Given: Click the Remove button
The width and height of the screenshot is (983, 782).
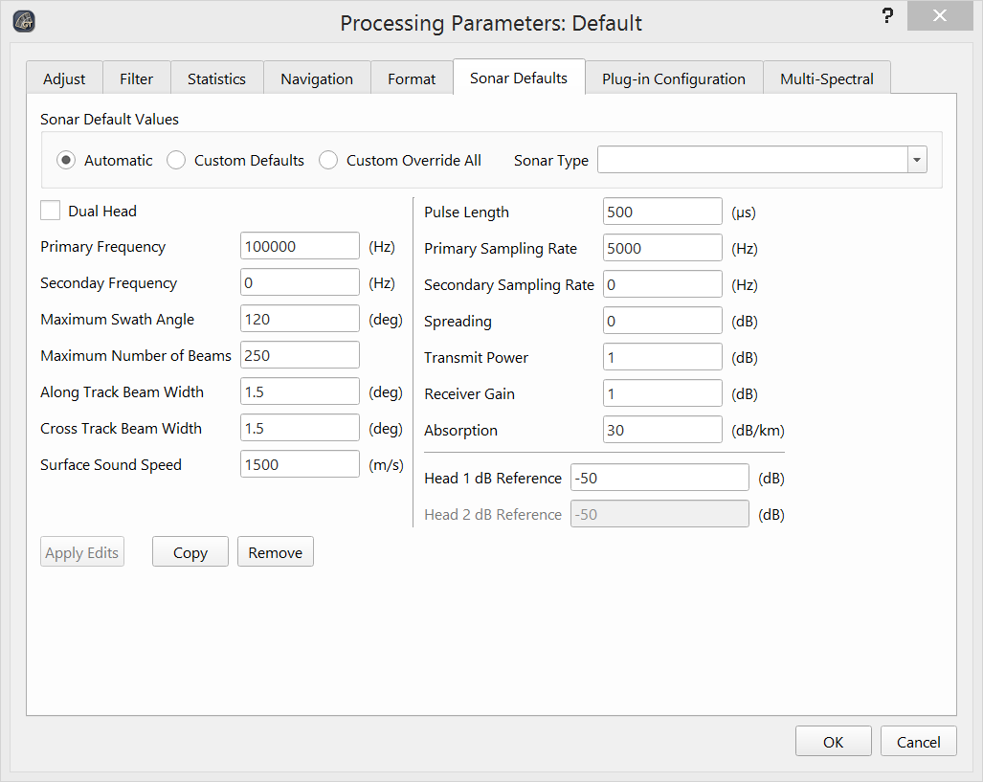Looking at the screenshot, I should coord(275,552).
